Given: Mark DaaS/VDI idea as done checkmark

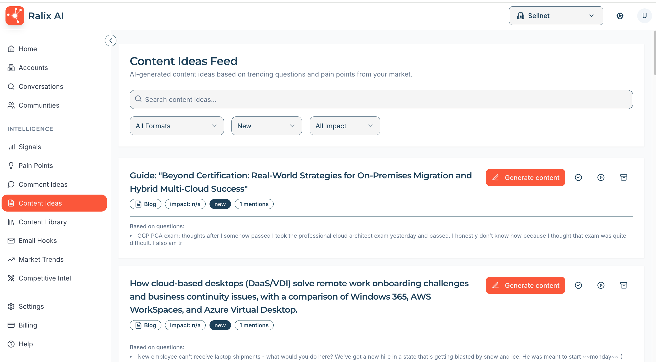Looking at the screenshot, I should [x=578, y=285].
